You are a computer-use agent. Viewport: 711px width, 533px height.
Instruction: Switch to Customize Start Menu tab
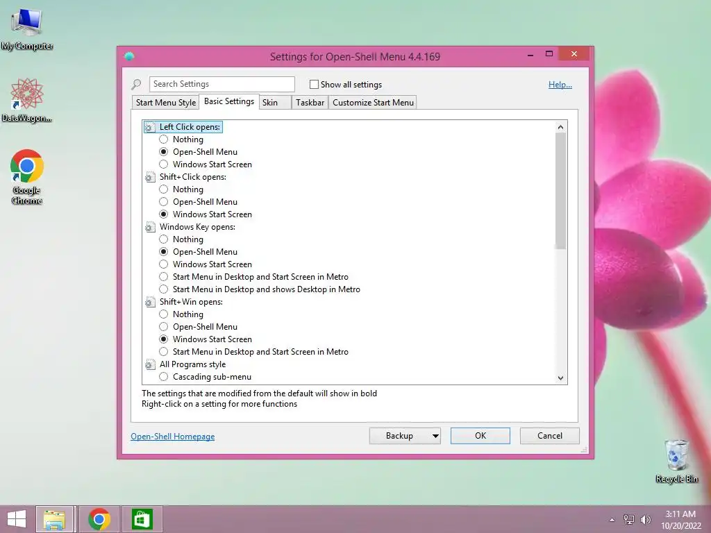373,103
